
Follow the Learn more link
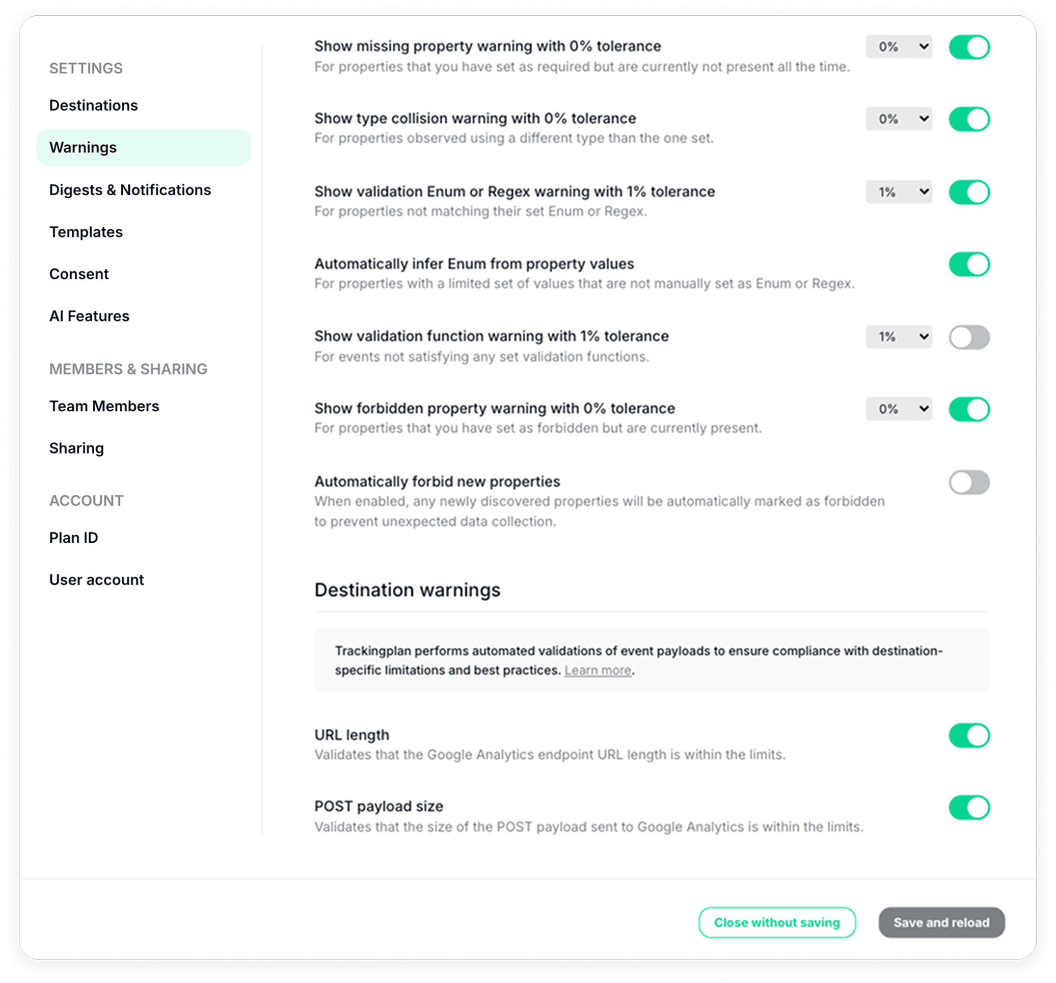[x=598, y=670]
